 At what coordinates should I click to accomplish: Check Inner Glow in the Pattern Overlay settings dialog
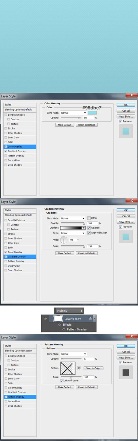coord(6,379)
